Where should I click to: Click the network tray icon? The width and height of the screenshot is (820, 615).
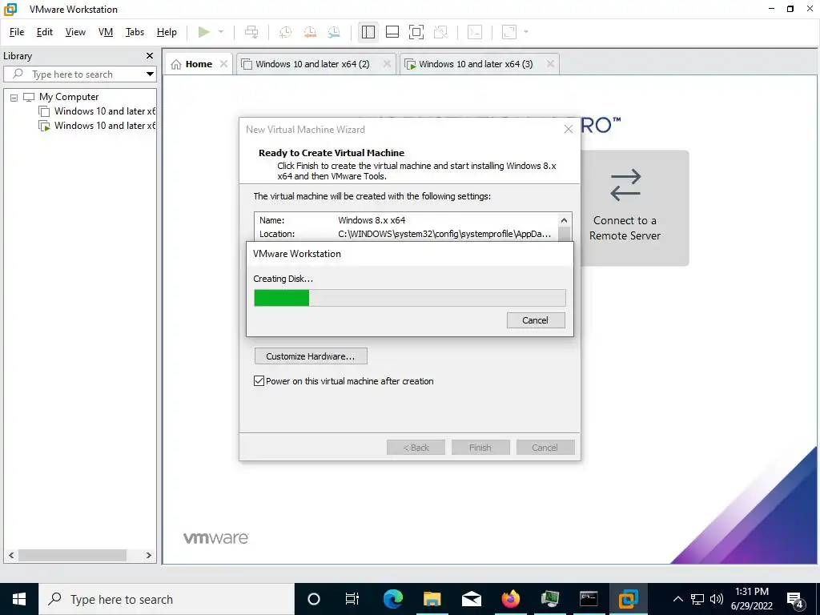[x=697, y=599]
